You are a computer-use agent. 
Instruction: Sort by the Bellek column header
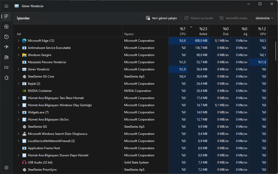pyautogui.click(x=198, y=31)
